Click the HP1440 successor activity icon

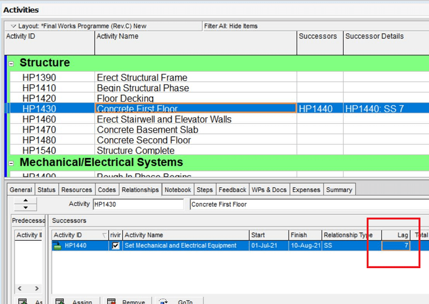tap(57, 246)
